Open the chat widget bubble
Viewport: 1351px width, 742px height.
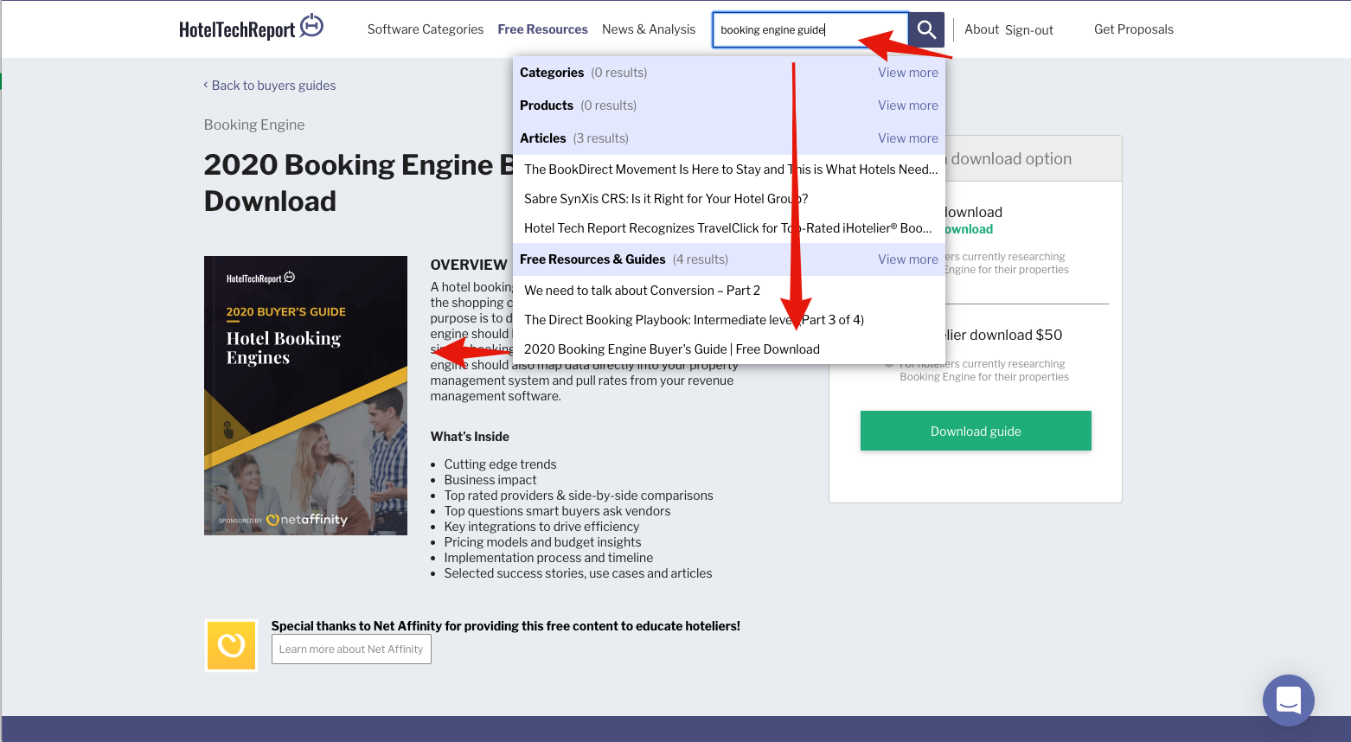1289,700
